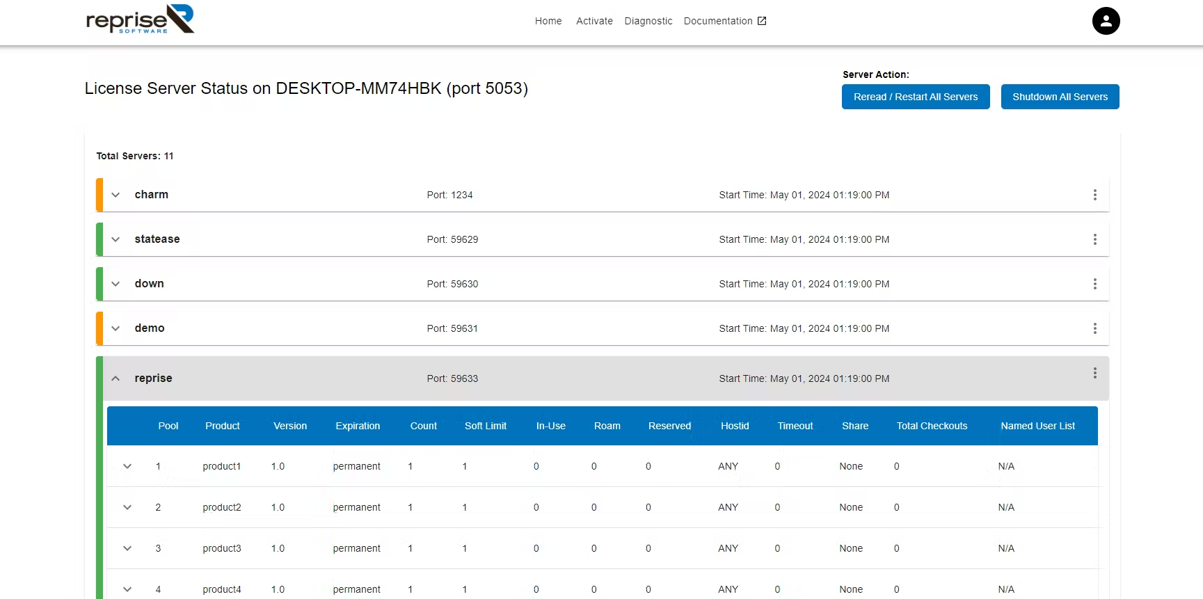Open the Activate menu item
This screenshot has width=1203, height=599.
tap(594, 21)
